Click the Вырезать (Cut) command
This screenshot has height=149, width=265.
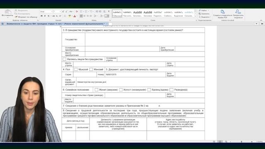coord(21,10)
